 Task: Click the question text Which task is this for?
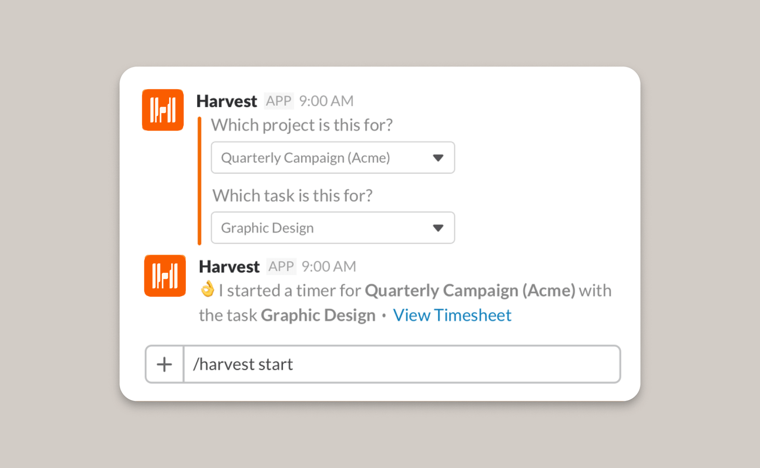[292, 195]
